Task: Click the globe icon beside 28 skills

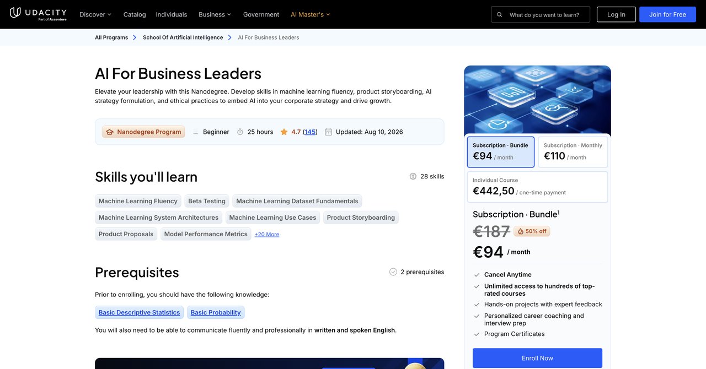Action: [413, 176]
